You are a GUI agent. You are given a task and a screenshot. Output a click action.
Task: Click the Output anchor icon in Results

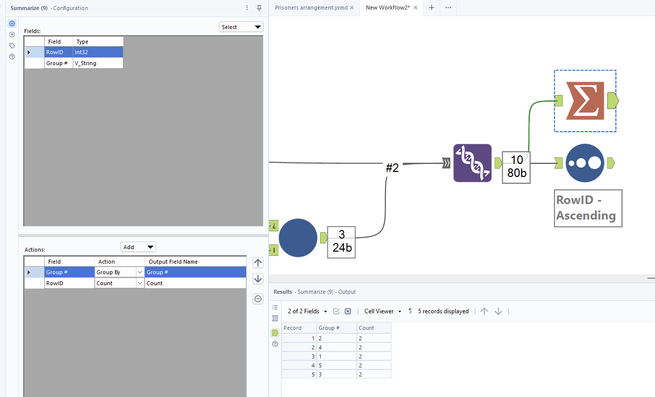[x=275, y=333]
